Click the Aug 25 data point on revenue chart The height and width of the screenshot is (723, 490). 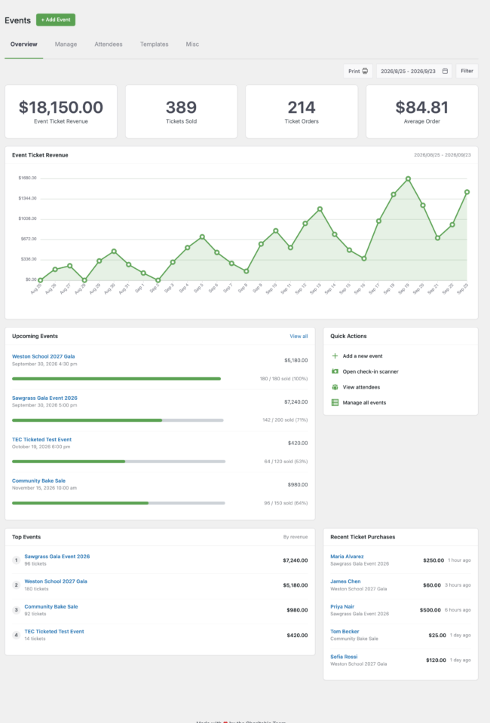click(x=41, y=280)
